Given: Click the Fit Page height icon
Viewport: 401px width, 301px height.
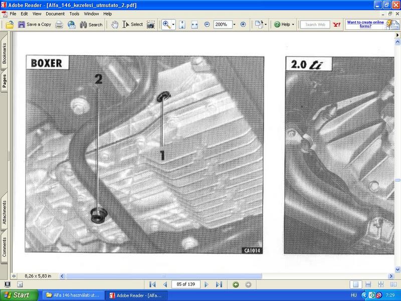Looking at the screenshot, I should (x=182, y=25).
